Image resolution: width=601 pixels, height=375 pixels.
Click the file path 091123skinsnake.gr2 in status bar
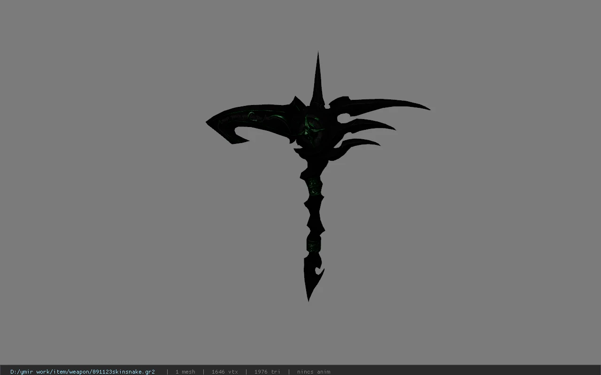83,372
